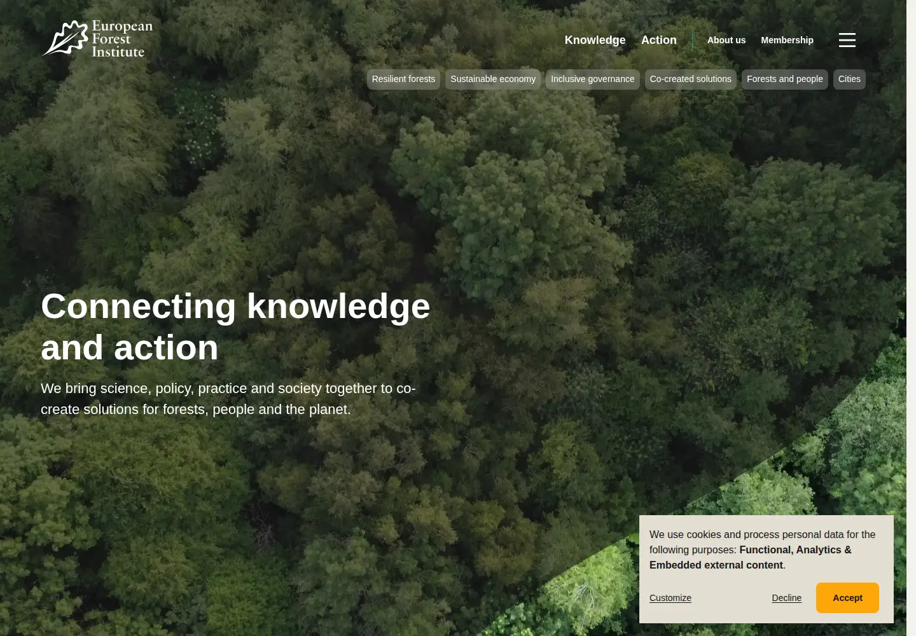Select the Inclusive governance tag
Image resolution: width=916 pixels, height=636 pixels.
pyautogui.click(x=593, y=79)
